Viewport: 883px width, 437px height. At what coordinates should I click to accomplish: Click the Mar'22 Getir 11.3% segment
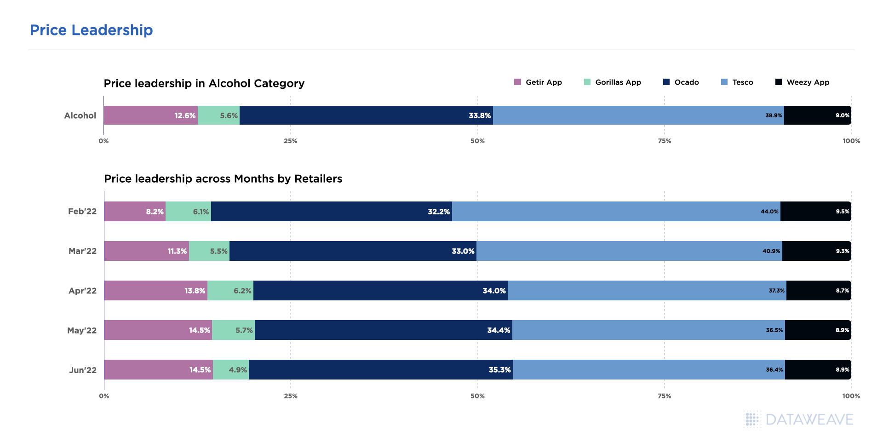[x=147, y=251]
